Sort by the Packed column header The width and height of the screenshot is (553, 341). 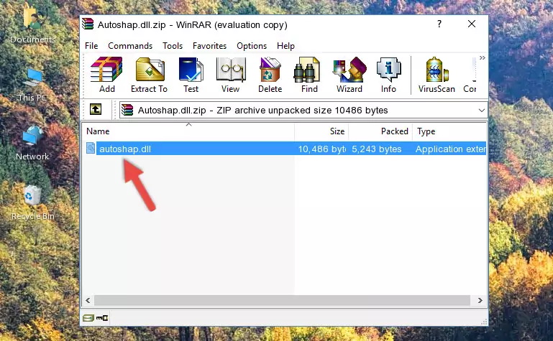[x=380, y=131]
